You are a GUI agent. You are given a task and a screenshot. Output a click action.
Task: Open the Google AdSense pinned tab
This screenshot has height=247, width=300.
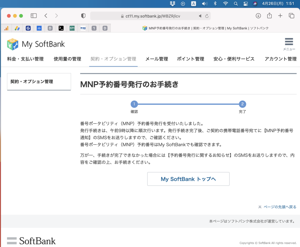tap(17, 28)
